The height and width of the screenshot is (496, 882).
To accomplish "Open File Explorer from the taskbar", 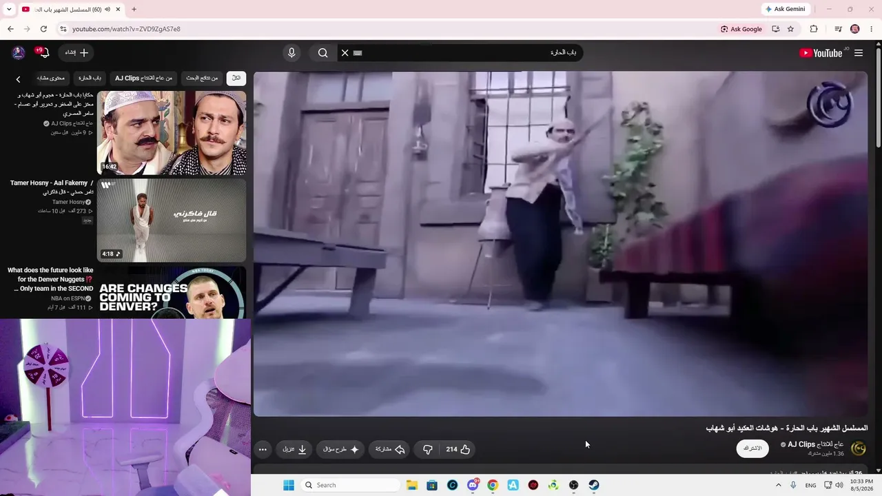I will point(411,485).
